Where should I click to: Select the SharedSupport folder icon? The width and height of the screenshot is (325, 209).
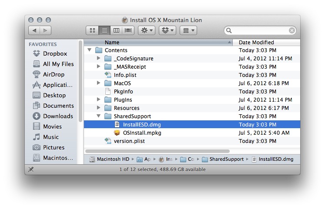[108, 116]
